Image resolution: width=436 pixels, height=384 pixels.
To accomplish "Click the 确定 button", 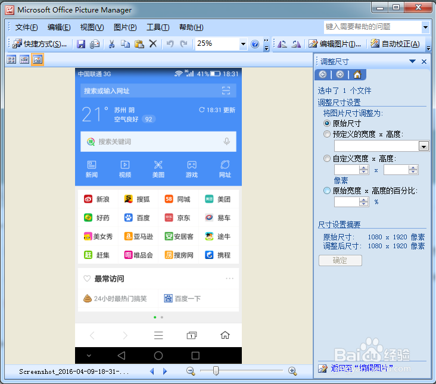I will [x=340, y=260].
